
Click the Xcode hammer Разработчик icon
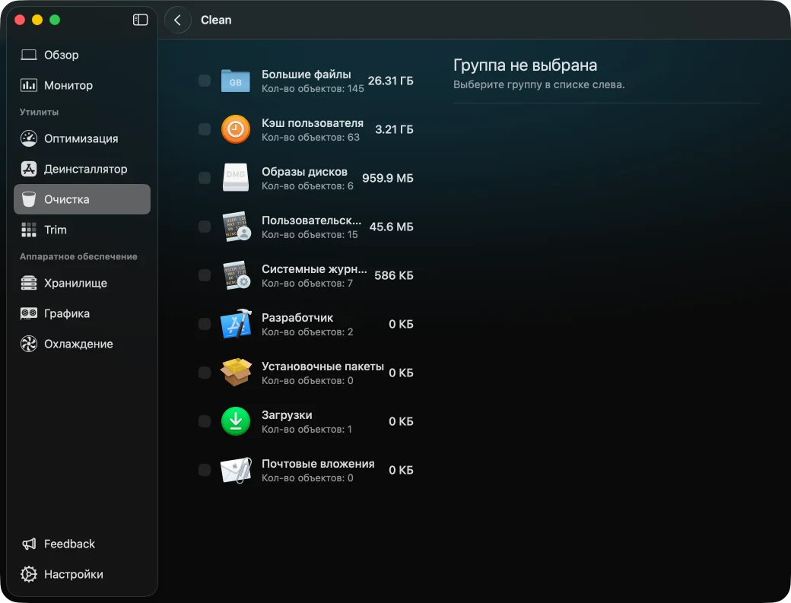(x=236, y=324)
